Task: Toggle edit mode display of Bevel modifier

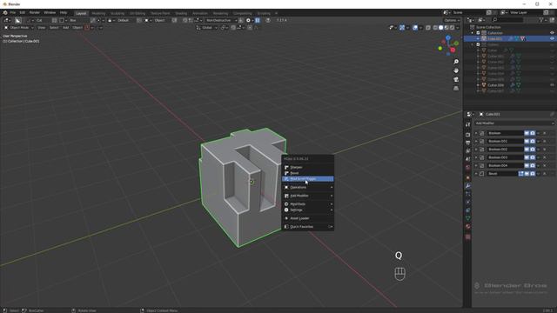Action: [521, 174]
